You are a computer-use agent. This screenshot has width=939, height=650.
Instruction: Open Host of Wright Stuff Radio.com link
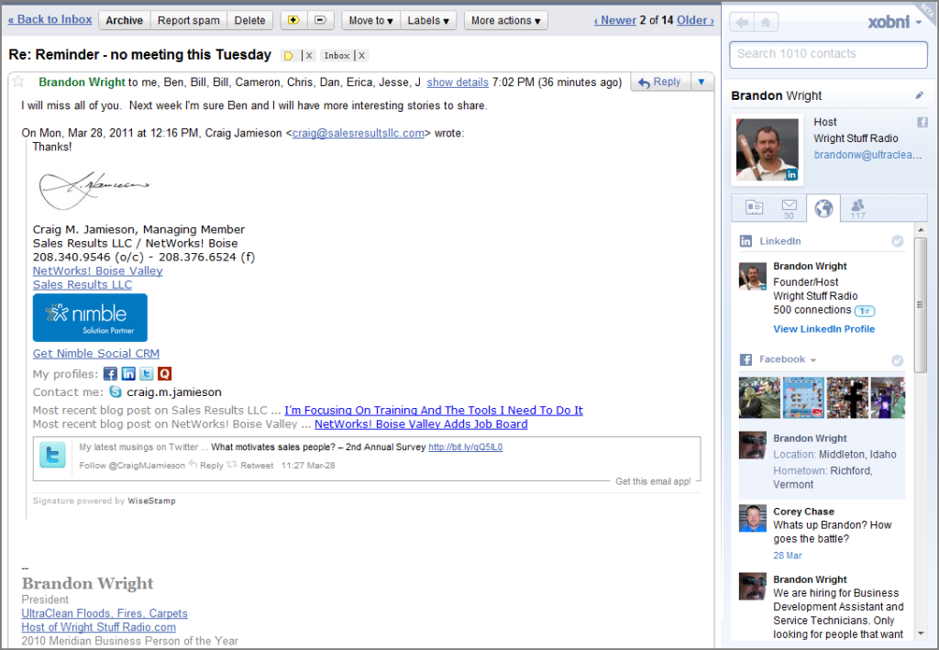pyautogui.click(x=99, y=627)
